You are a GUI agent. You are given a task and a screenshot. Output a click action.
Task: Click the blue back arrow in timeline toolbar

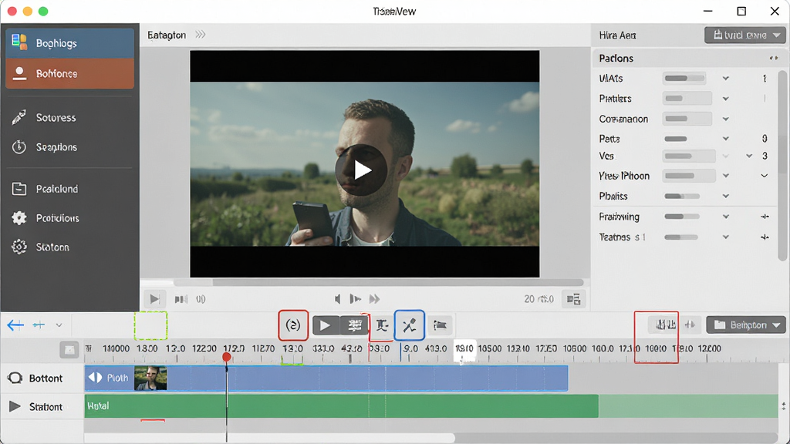[15, 325]
